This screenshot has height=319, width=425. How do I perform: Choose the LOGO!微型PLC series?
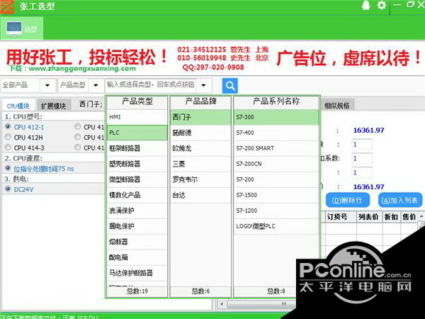point(276,226)
